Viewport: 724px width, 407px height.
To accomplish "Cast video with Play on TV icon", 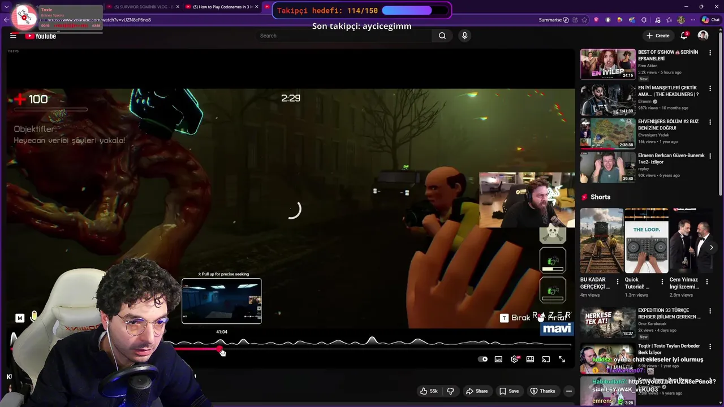I will click(x=546, y=359).
